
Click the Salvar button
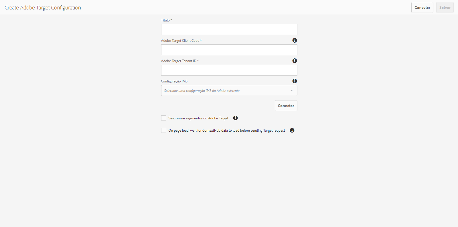click(445, 7)
